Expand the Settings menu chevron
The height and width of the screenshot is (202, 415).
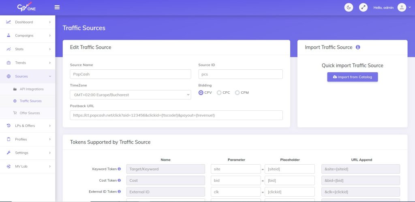[x=50, y=153]
